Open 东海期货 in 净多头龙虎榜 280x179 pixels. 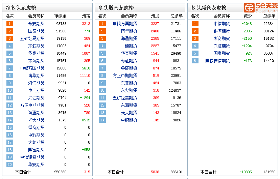tap(36, 61)
